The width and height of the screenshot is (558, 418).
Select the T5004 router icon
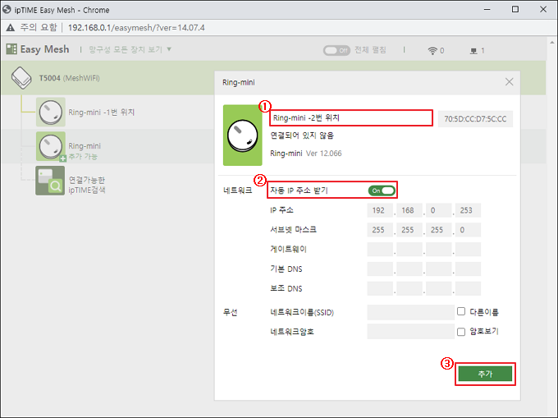[x=21, y=78]
